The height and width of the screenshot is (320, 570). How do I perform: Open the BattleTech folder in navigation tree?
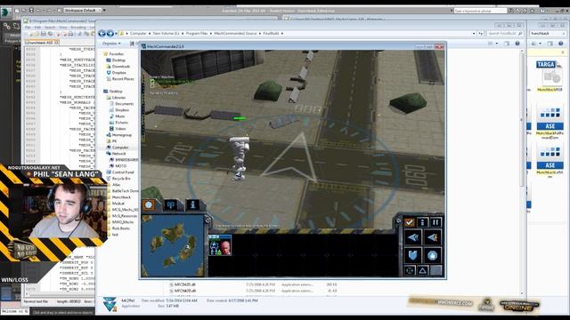pos(123,191)
